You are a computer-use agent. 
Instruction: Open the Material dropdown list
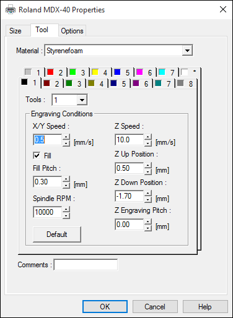coord(187,50)
